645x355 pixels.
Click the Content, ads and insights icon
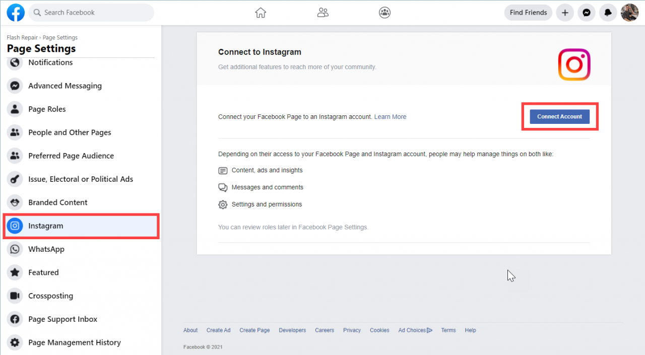[223, 171]
